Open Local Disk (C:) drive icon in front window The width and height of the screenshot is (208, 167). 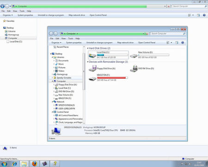(92, 55)
